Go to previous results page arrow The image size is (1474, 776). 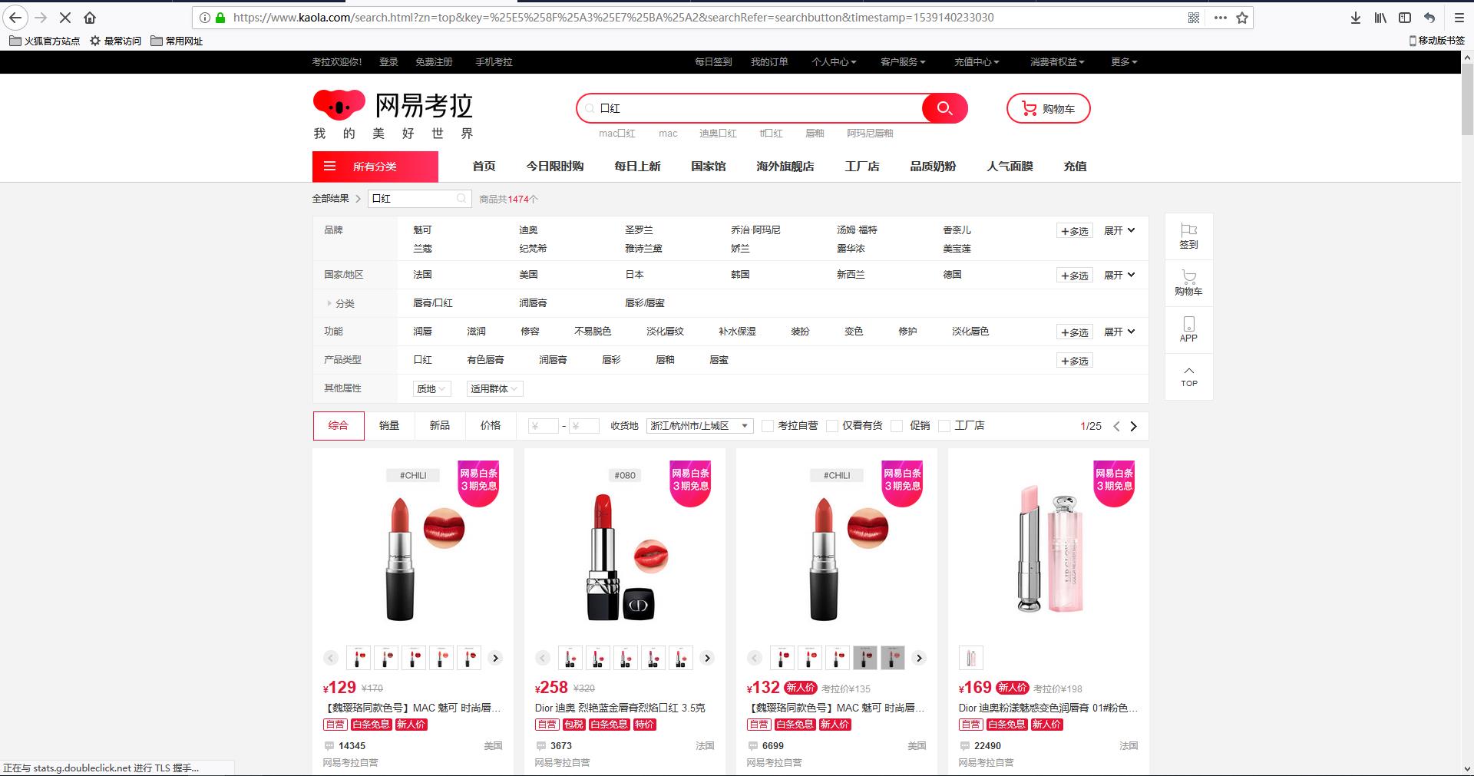pos(1116,426)
